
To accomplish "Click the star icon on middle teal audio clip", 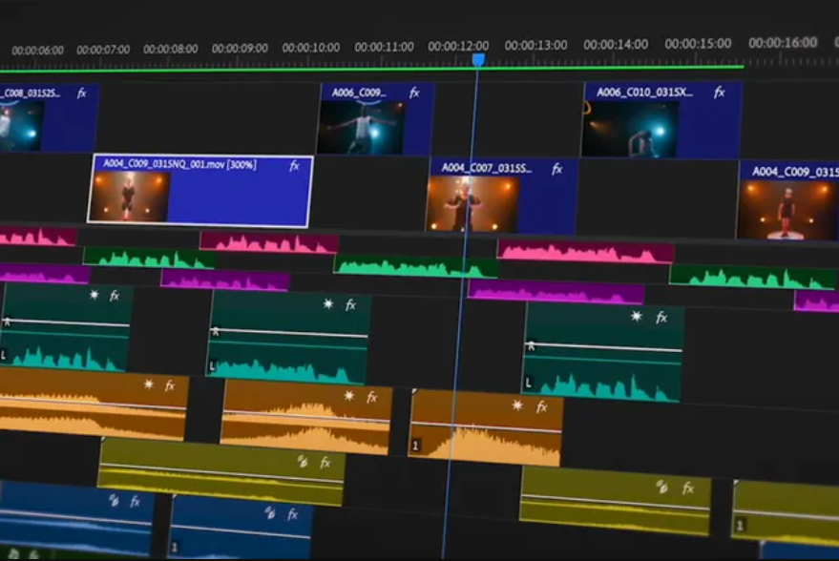I will pos(328,304).
